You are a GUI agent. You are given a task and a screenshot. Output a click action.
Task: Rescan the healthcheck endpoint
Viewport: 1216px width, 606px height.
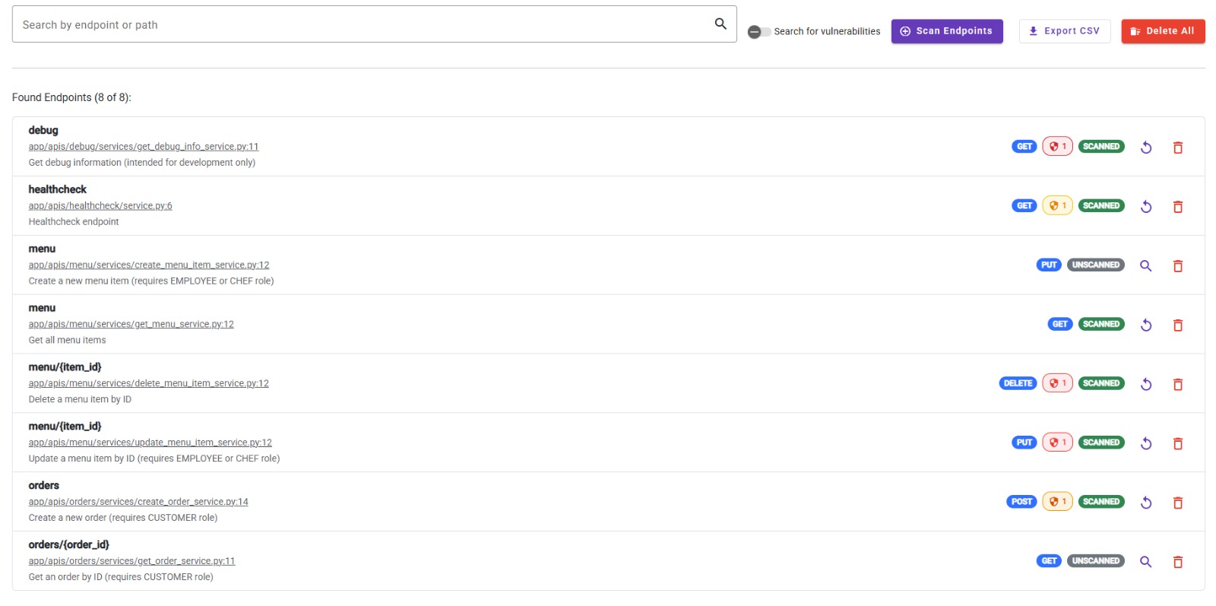(1146, 207)
